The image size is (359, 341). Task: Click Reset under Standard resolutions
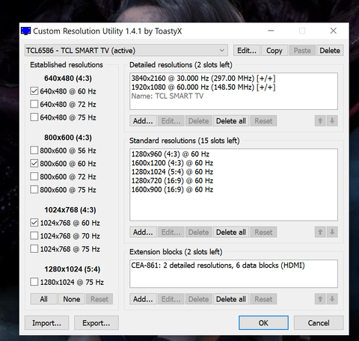(x=263, y=232)
